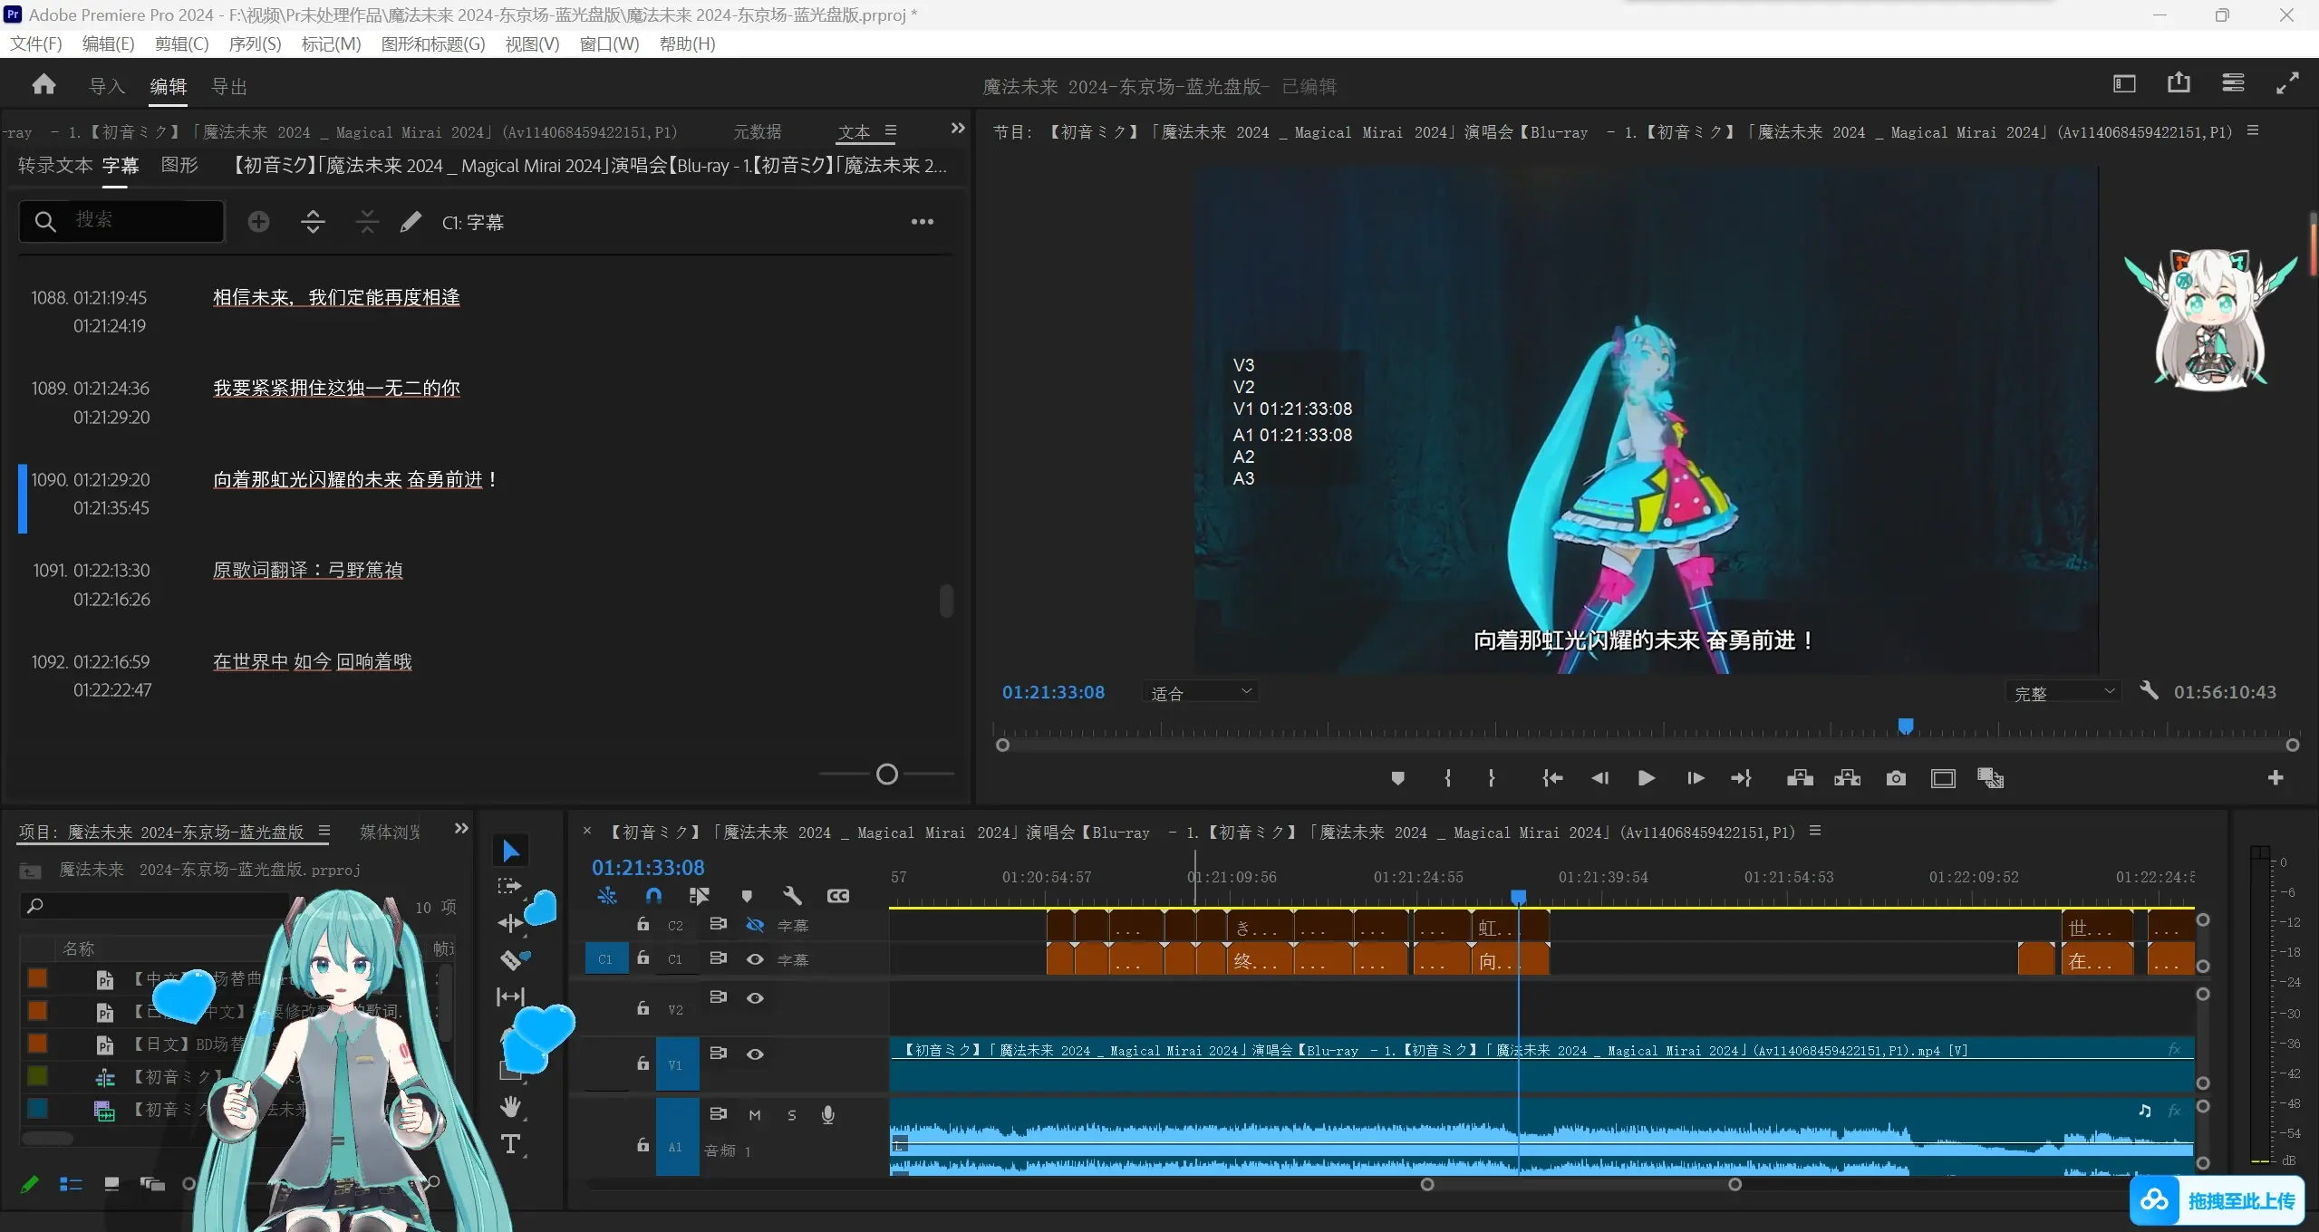Switch to the 导入 workspace tab
2319x1232 pixels.
point(107,86)
